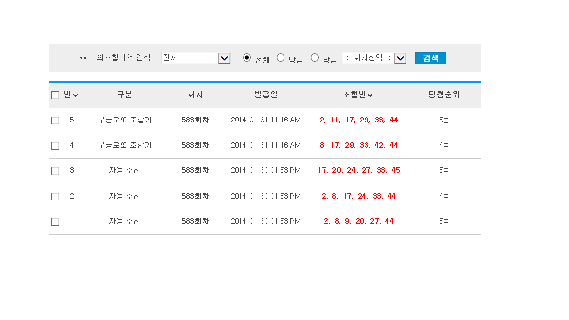Image resolution: width=569 pixels, height=320 pixels.
Task: Click 자동 추천 in row 3
Action: pos(124,170)
